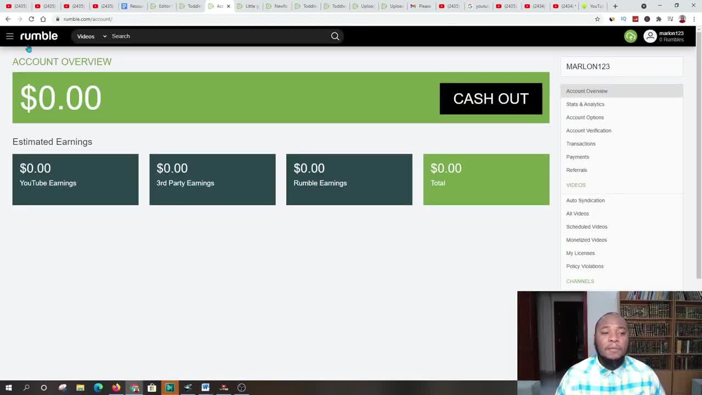
Task: Open the OBS Studio taskbar icon
Action: (241, 388)
